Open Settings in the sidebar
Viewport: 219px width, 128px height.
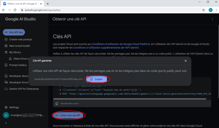pos(12,107)
